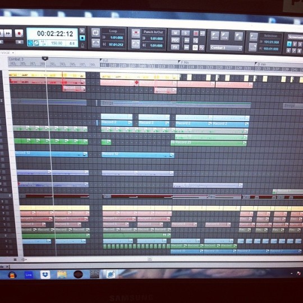Open the headphones app in the taskbar

[x=12, y=274]
